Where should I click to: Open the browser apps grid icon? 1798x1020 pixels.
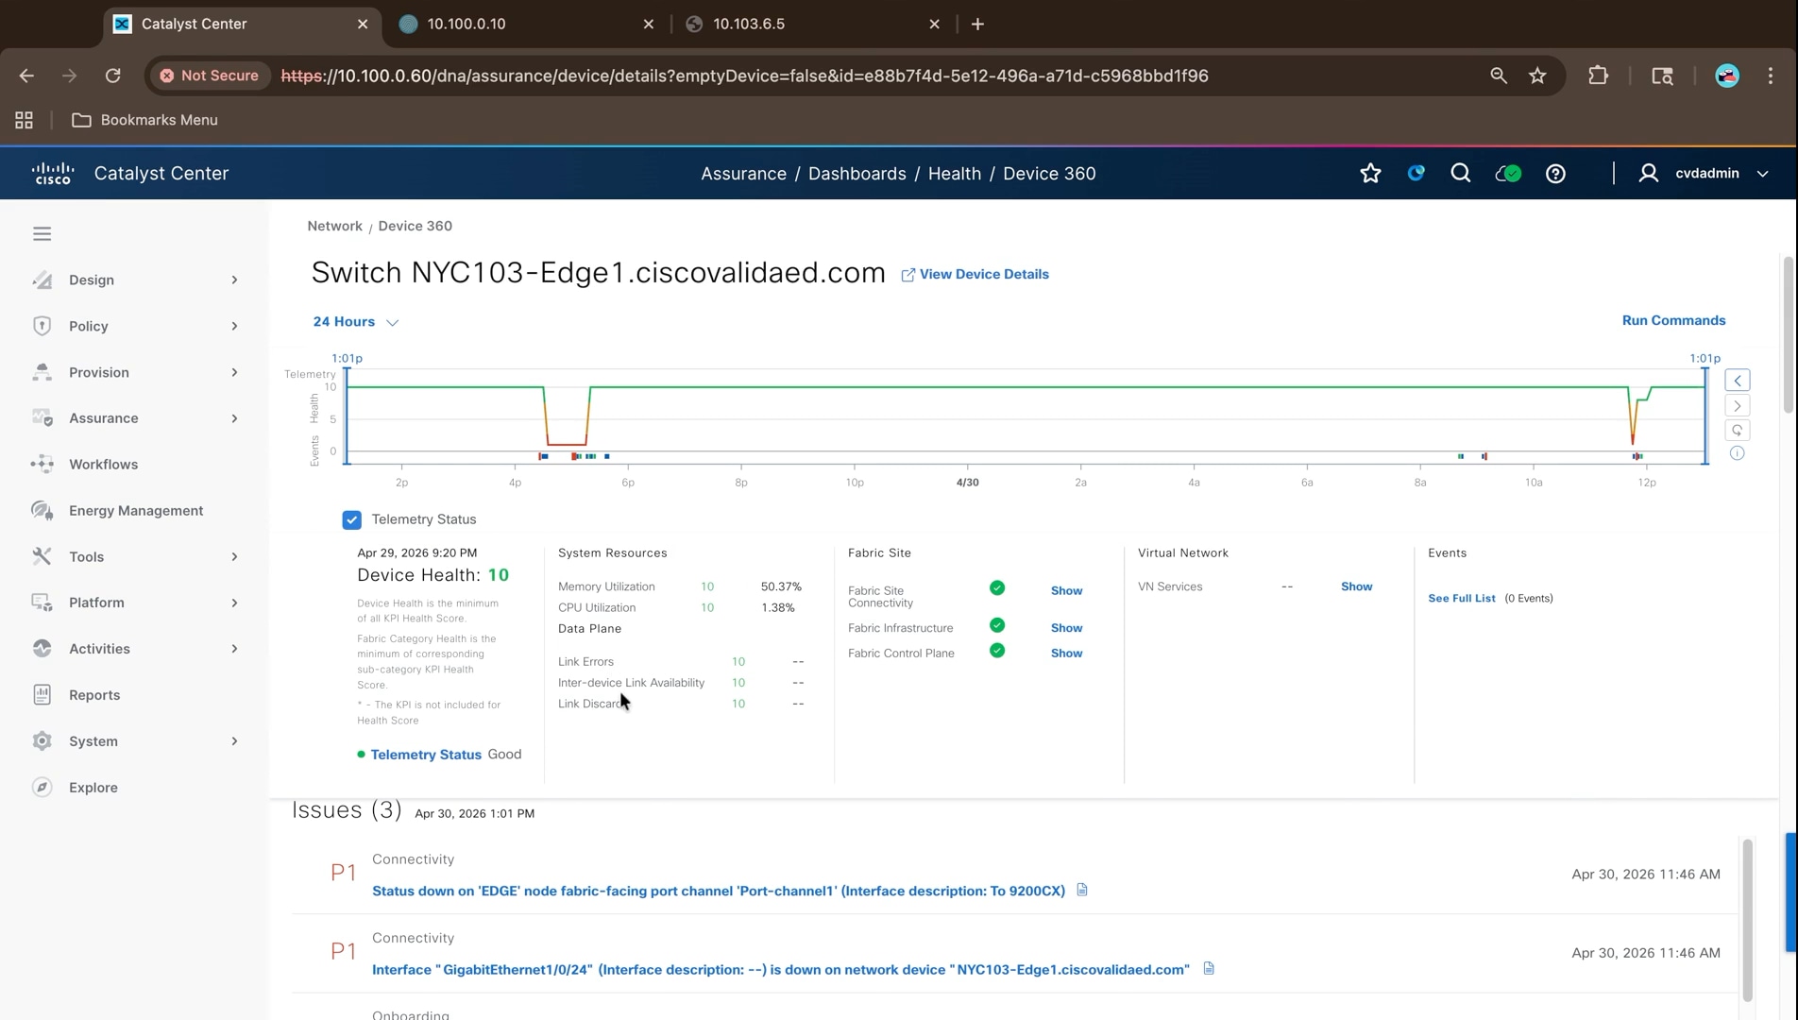(24, 120)
